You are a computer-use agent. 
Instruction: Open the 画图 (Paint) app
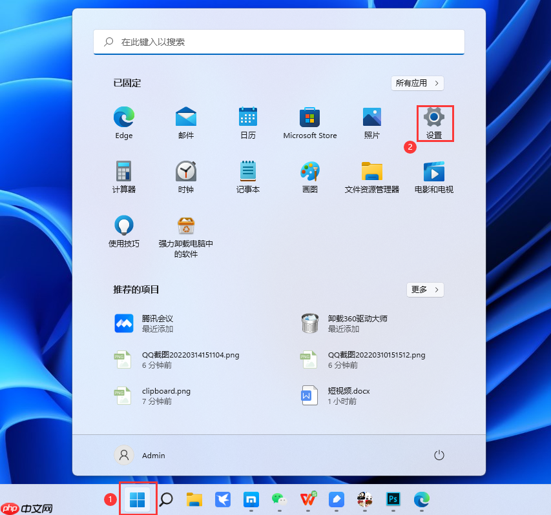(x=309, y=172)
